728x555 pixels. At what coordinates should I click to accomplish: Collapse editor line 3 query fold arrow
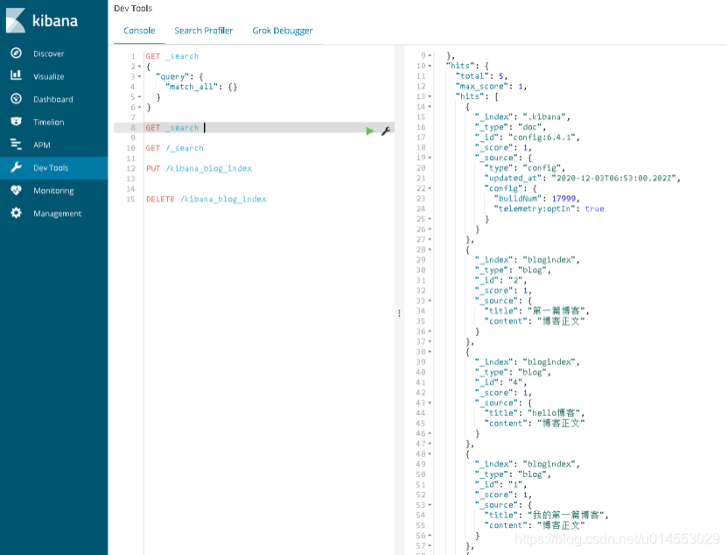coord(139,77)
